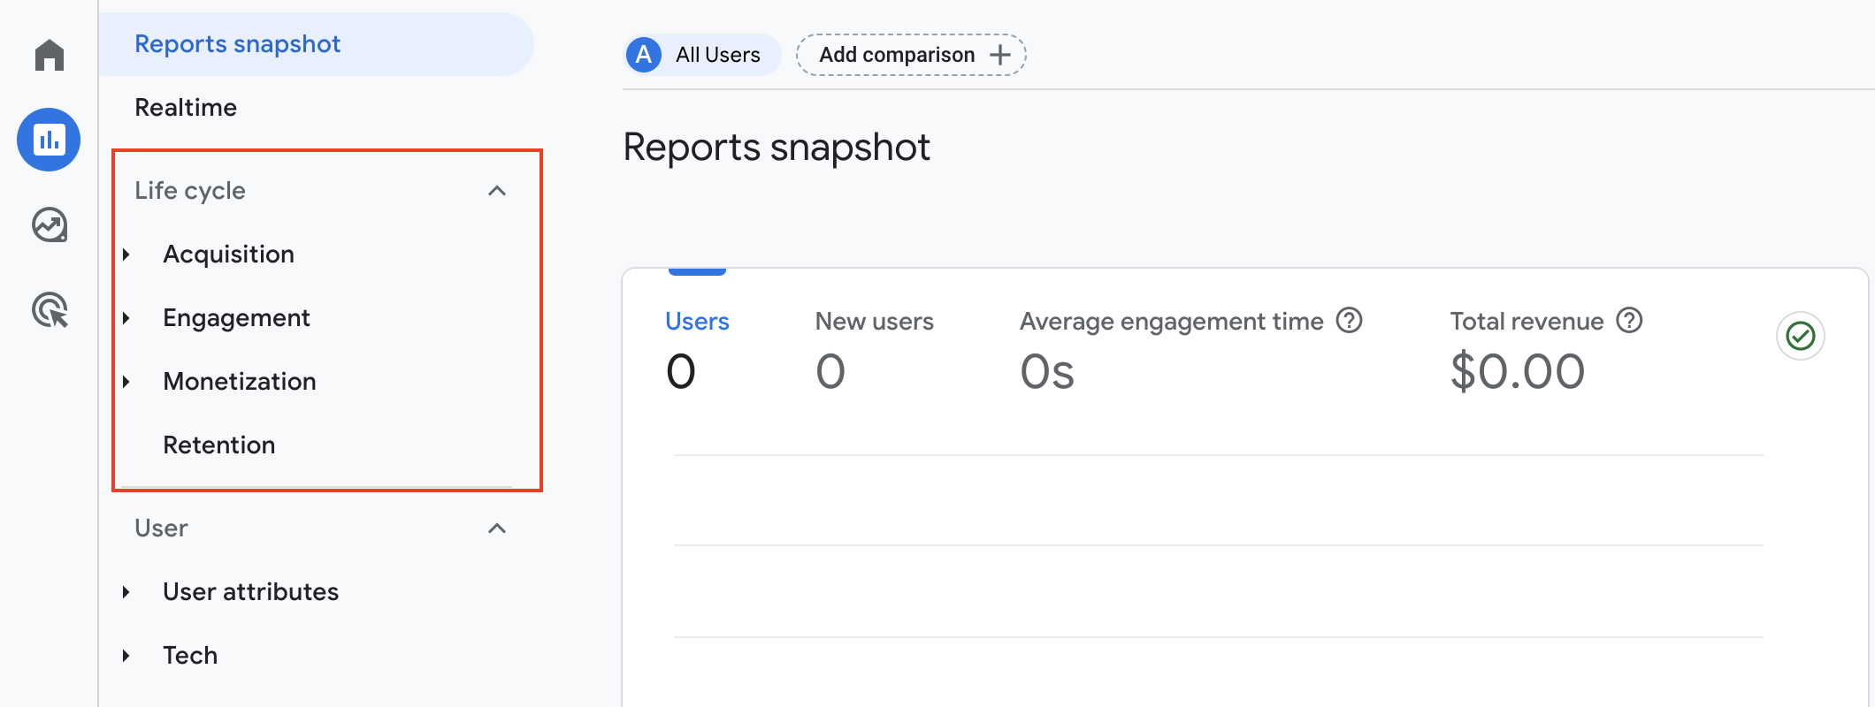Open help icon beside Average engagement time
The image size is (1875, 707).
click(x=1349, y=320)
